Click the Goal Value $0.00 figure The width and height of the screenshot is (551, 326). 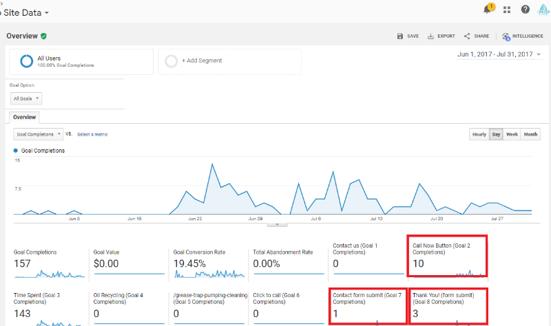coord(106,263)
